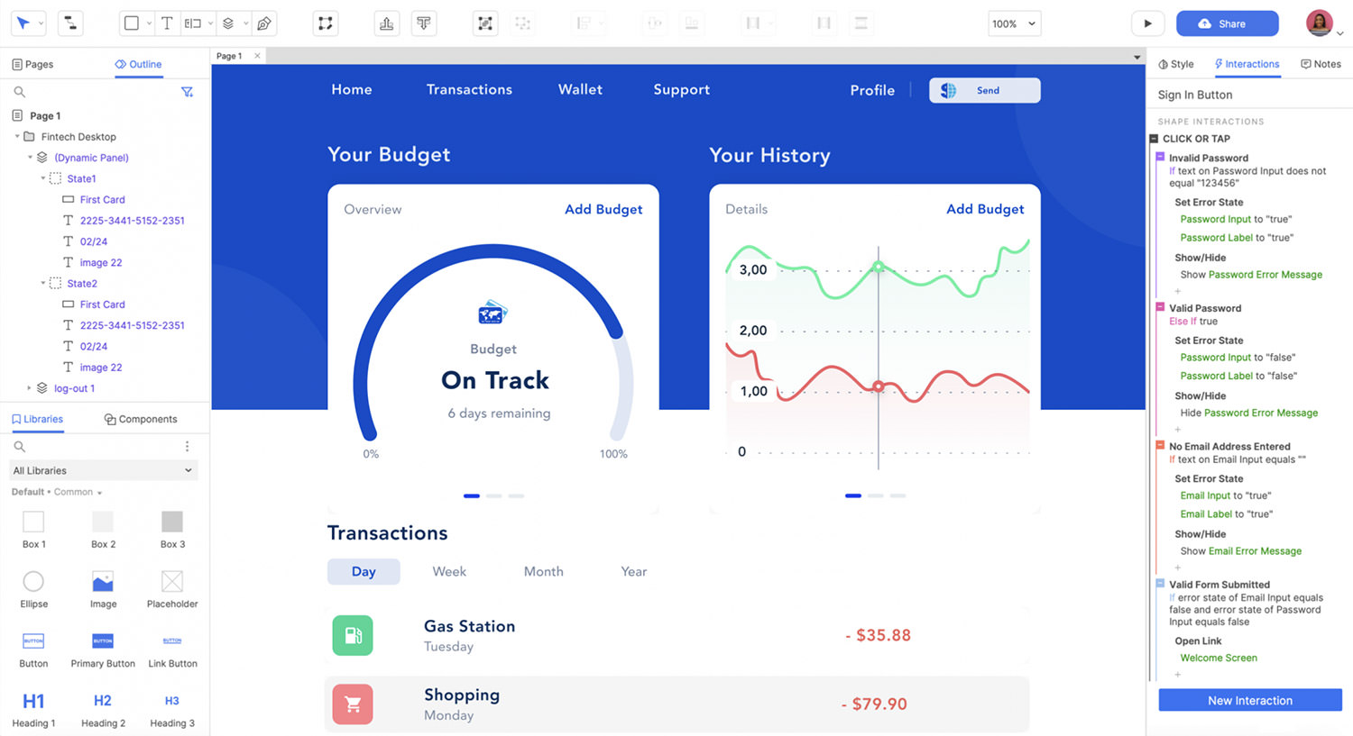Open the Notes tab
The image size is (1353, 736).
(x=1321, y=64)
